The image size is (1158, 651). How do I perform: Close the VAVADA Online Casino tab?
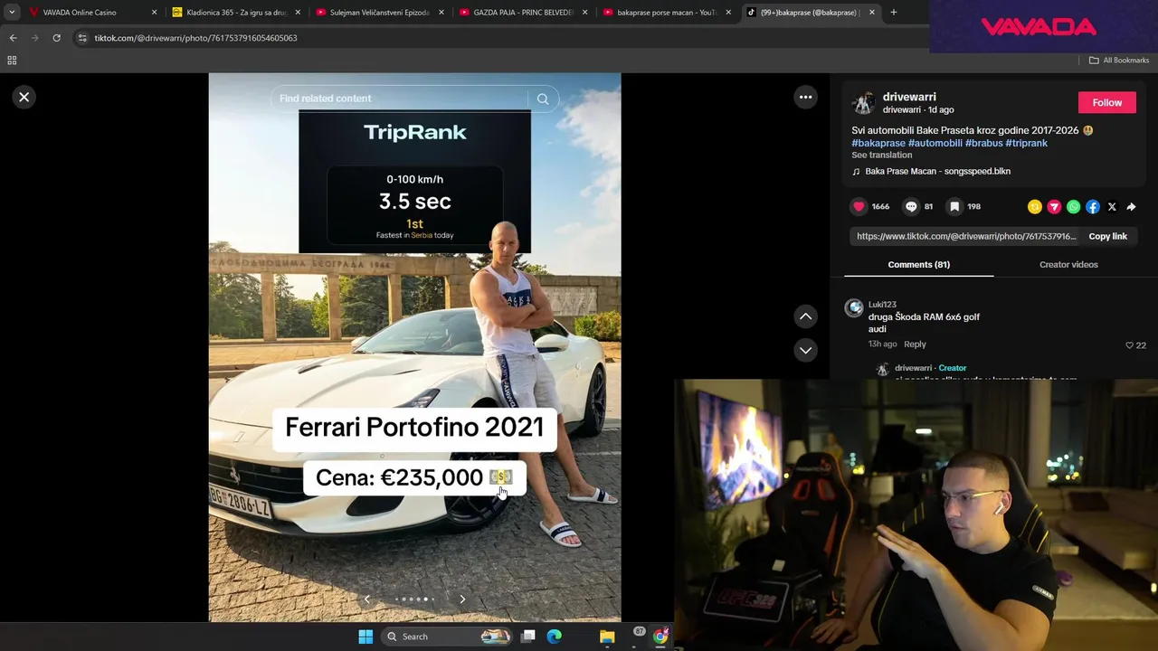click(x=154, y=13)
